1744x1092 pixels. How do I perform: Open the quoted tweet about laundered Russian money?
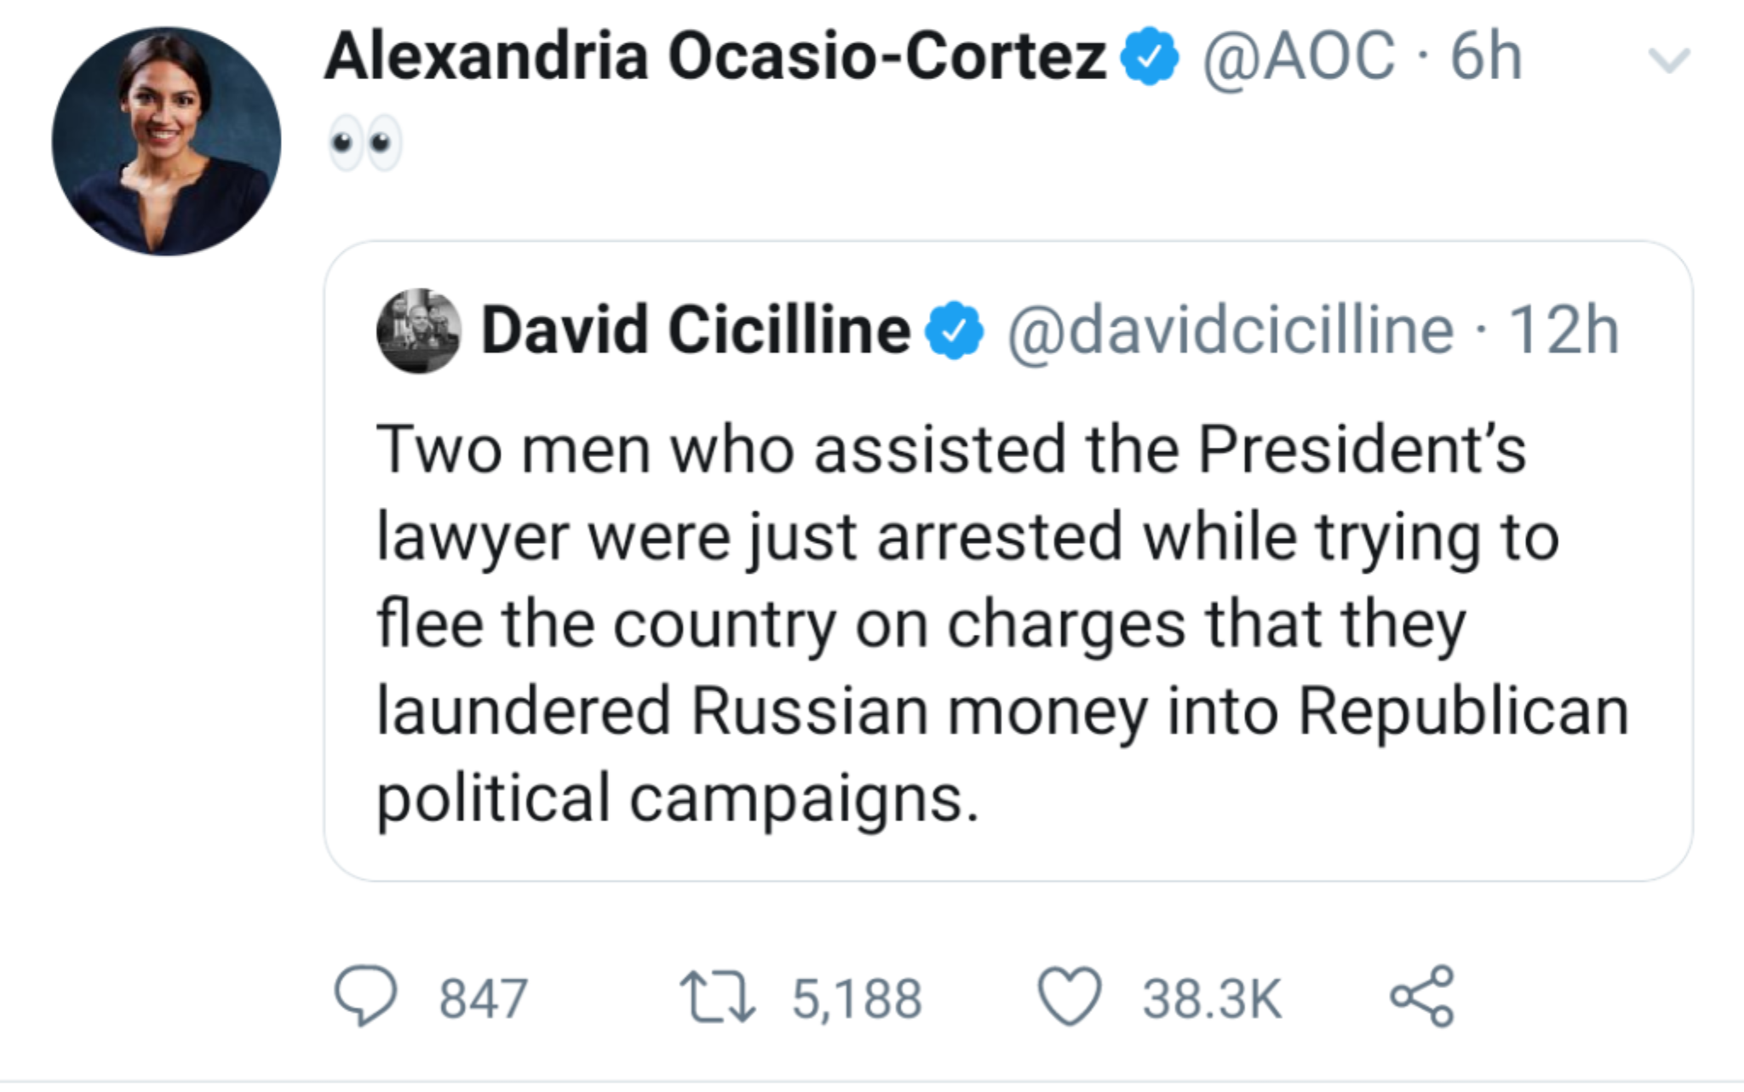(1001, 623)
